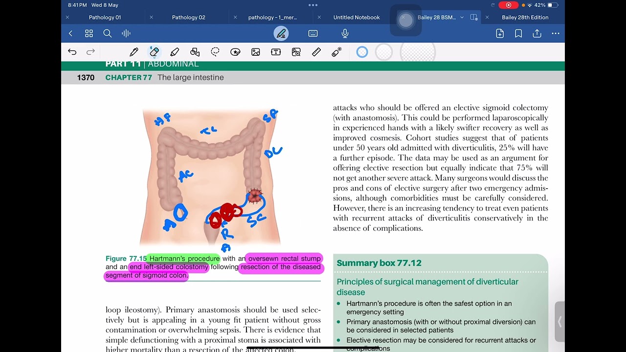Select the Eraser tool
This screenshot has width=626, height=352.
click(x=154, y=52)
